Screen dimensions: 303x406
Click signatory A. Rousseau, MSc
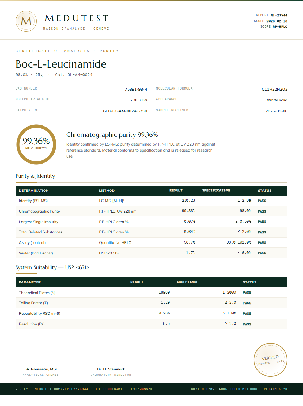pos(42,369)
